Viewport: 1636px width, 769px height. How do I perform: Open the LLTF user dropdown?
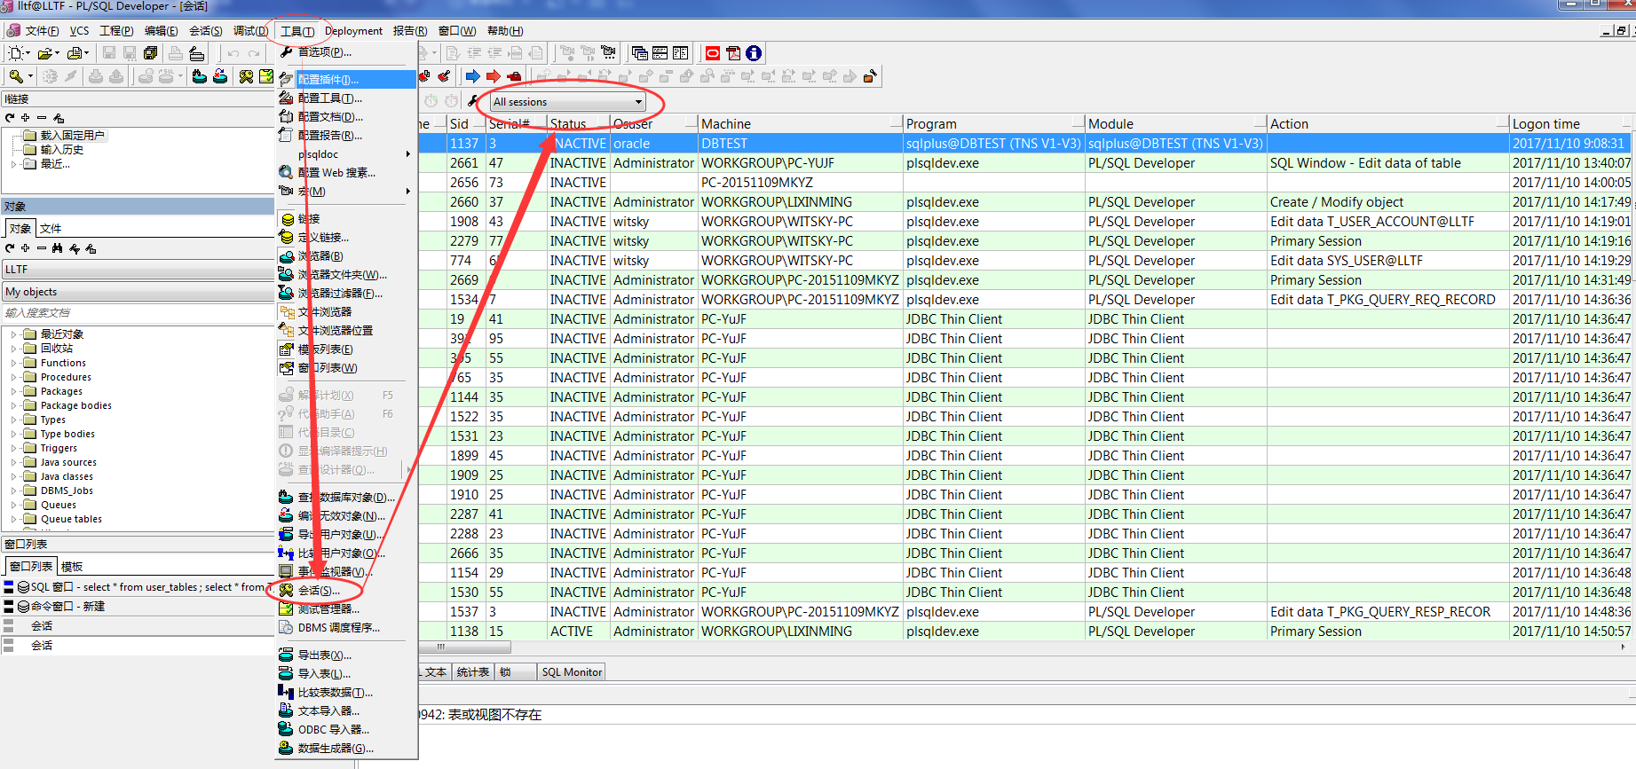(138, 269)
